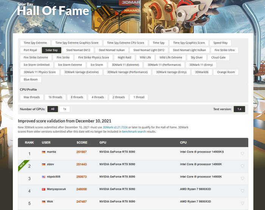Open the benchmark search link
This screenshot has width=265, height=210.
[x=134, y=132]
